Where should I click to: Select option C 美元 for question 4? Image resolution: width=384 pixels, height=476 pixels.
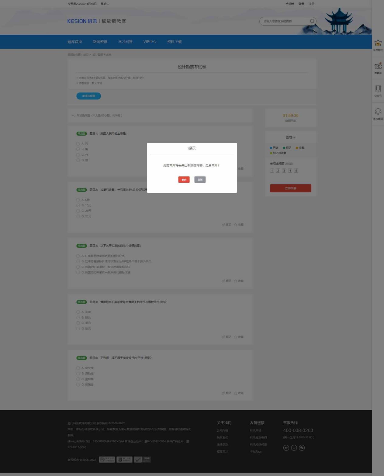pos(78,323)
